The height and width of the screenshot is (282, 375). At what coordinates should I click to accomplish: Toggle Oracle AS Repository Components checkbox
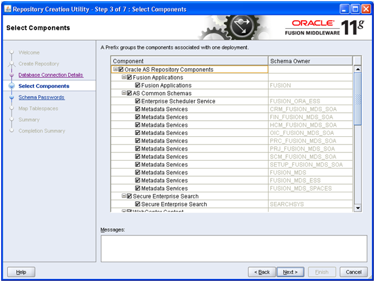coord(121,69)
